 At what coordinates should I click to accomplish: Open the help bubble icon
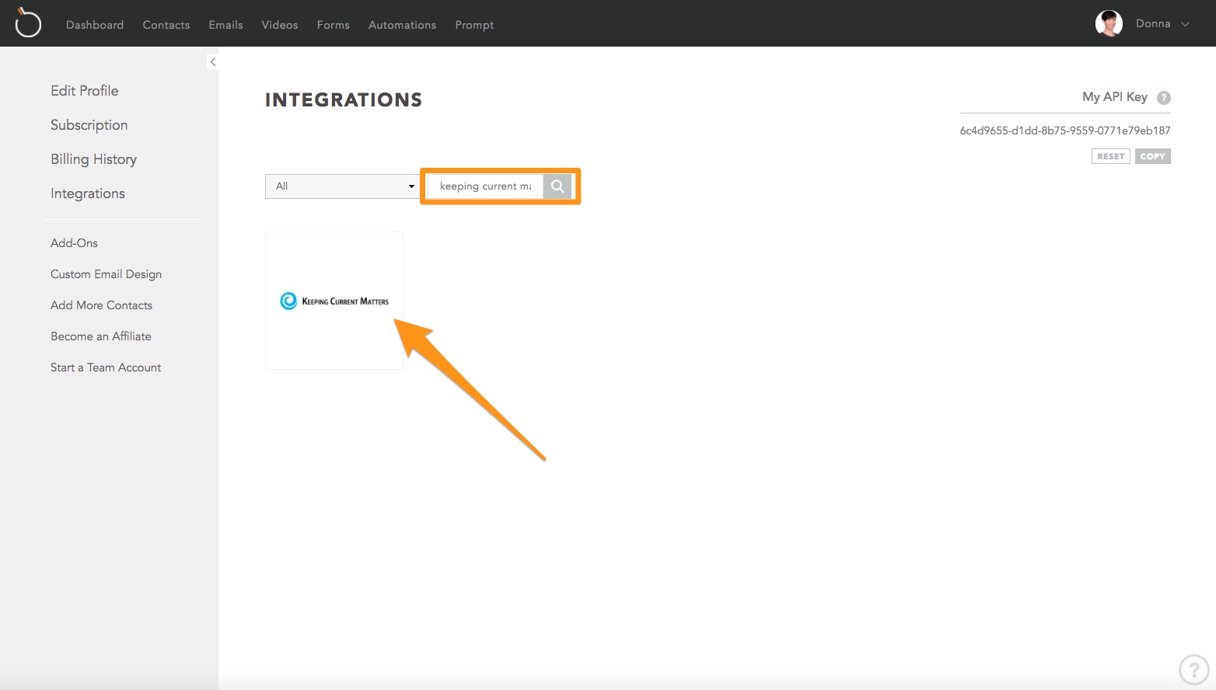1193,669
